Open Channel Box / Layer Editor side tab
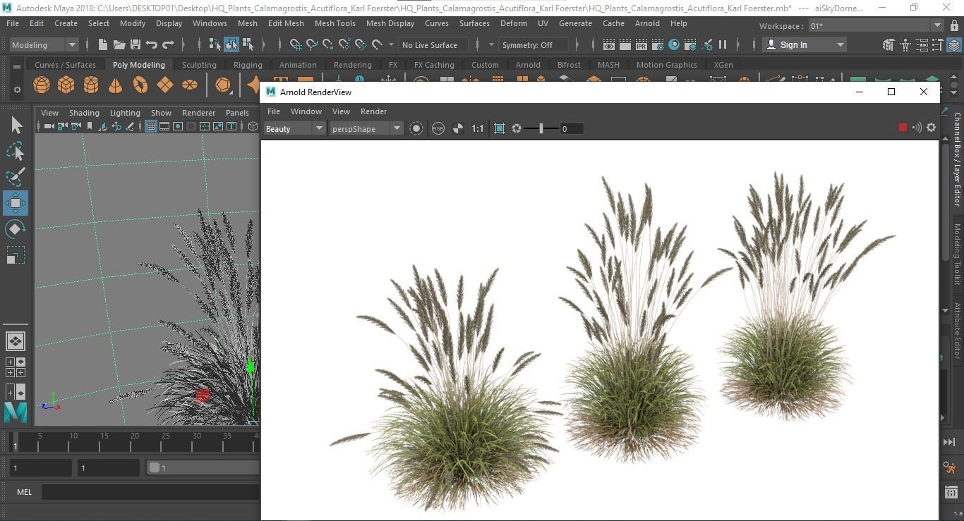The image size is (964, 521). pyautogui.click(x=957, y=159)
